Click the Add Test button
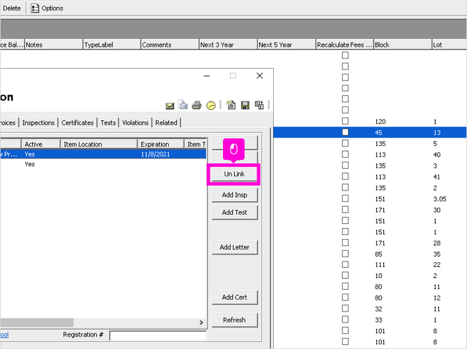The image size is (467, 349). (x=234, y=212)
